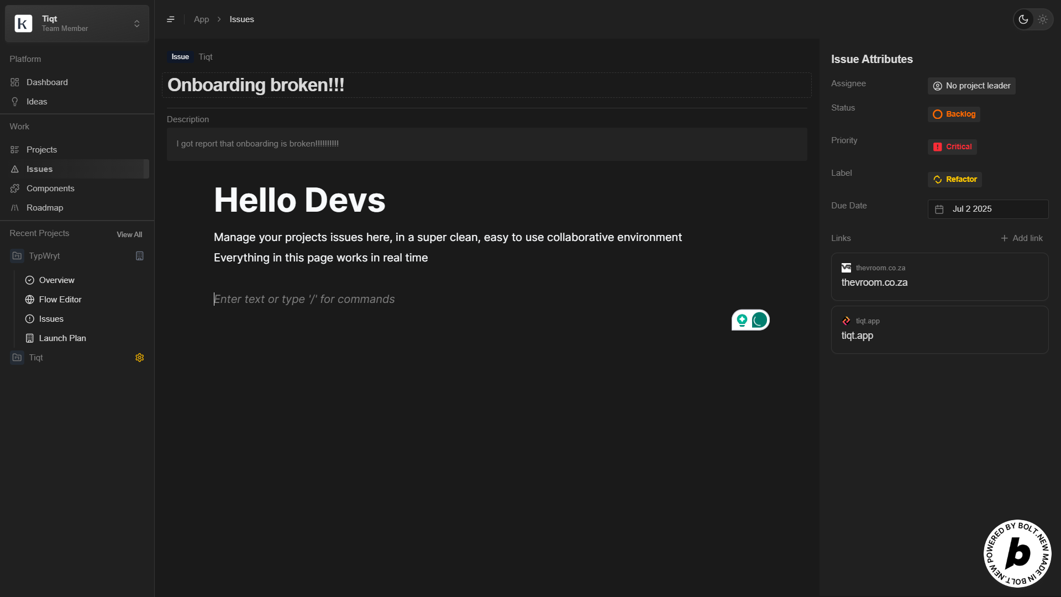Select Flow Editor under TypWryt
This screenshot has height=597, width=1061.
[60, 300]
